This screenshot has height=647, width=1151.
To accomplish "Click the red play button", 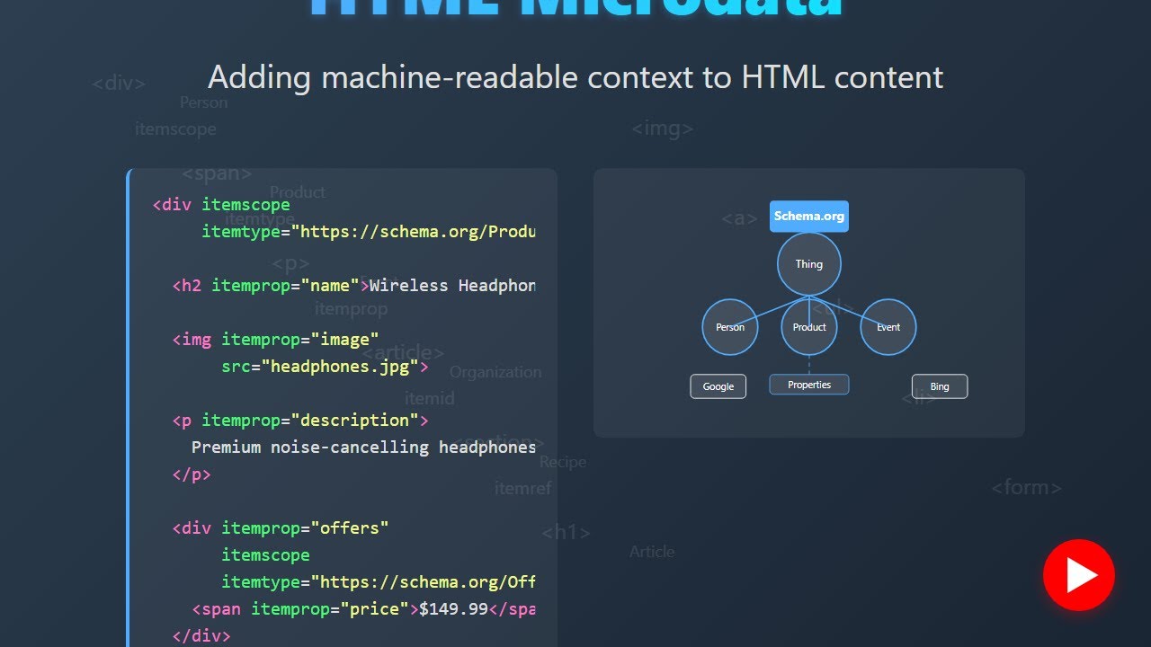I will (1078, 575).
